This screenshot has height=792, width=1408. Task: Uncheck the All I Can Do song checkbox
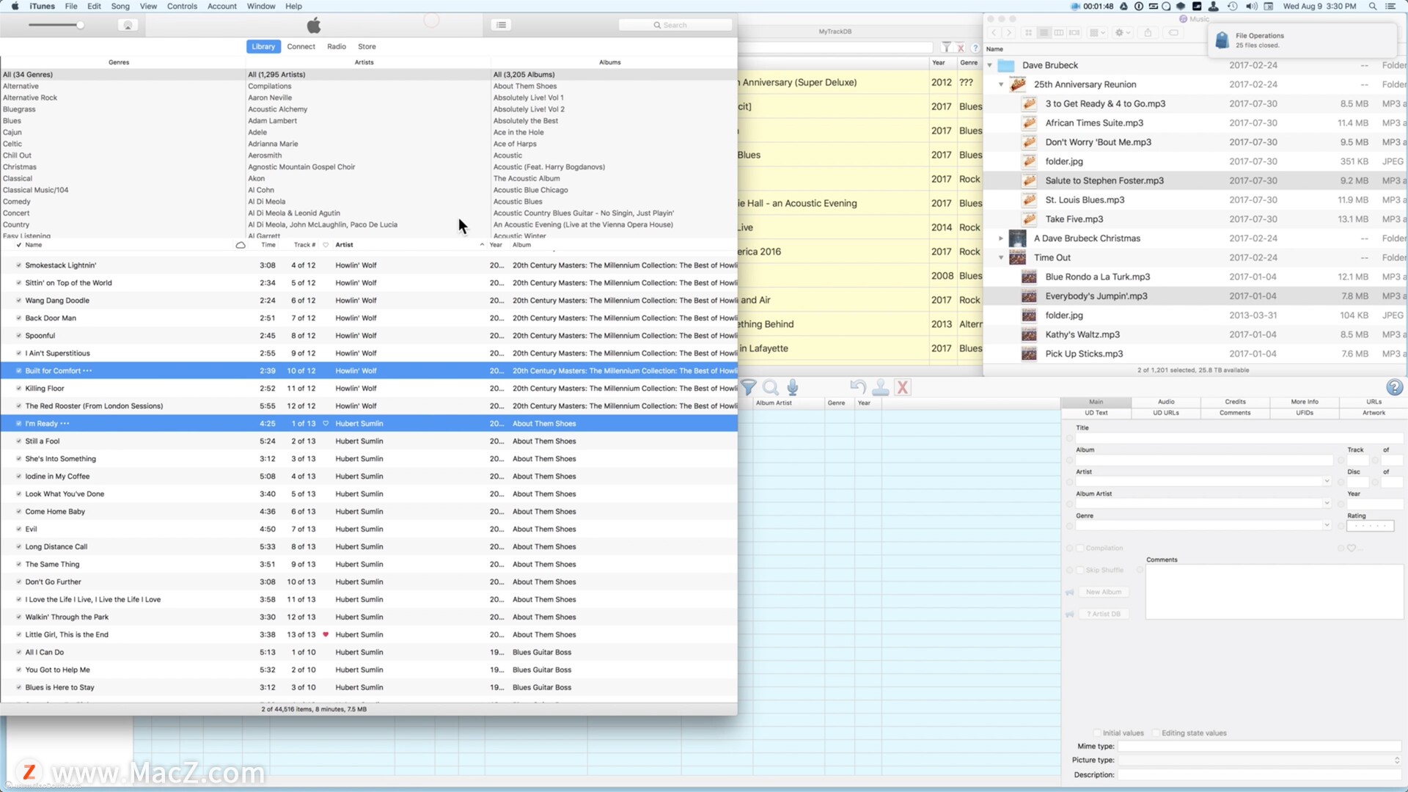[x=19, y=652]
